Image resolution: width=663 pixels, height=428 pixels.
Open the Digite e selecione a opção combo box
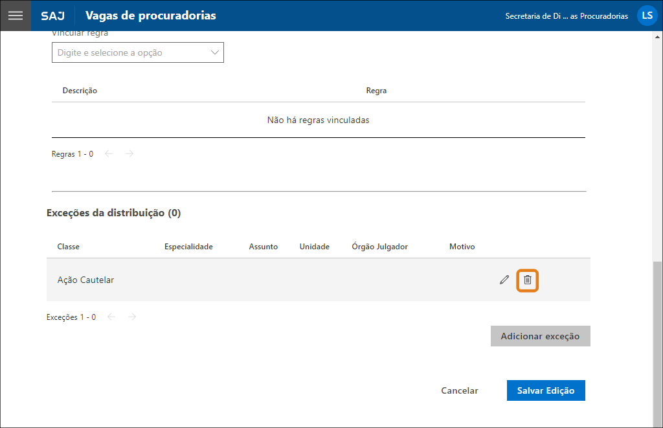(x=137, y=52)
